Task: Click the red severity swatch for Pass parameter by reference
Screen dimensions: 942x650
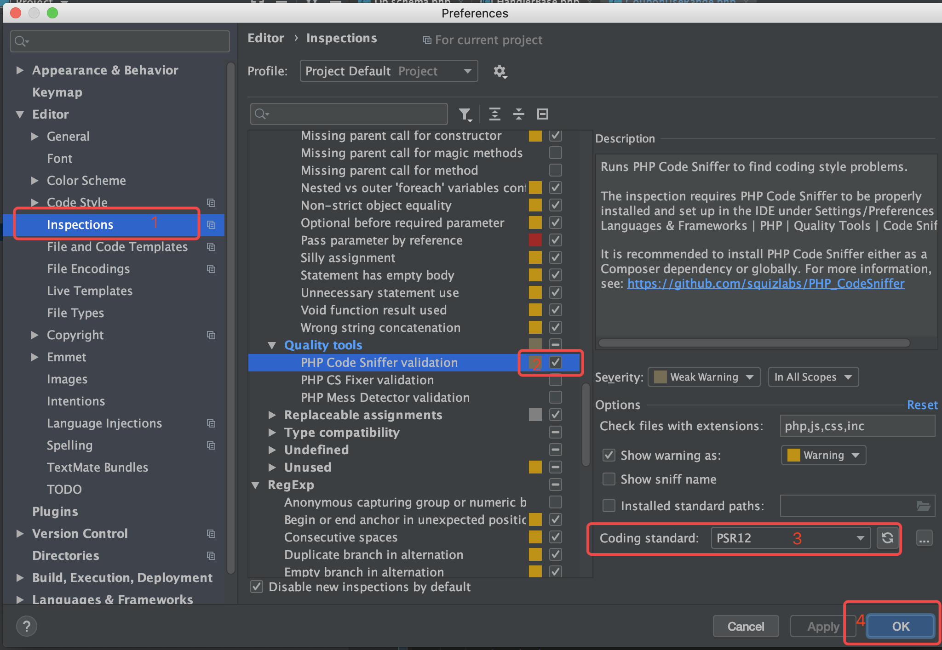Action: (535, 240)
